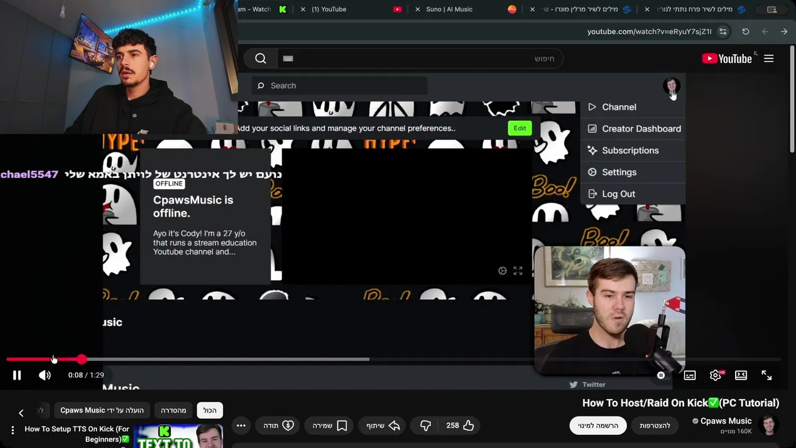The width and height of the screenshot is (796, 448).
Task: Click the youtube.com address bar URL
Action: point(649,31)
